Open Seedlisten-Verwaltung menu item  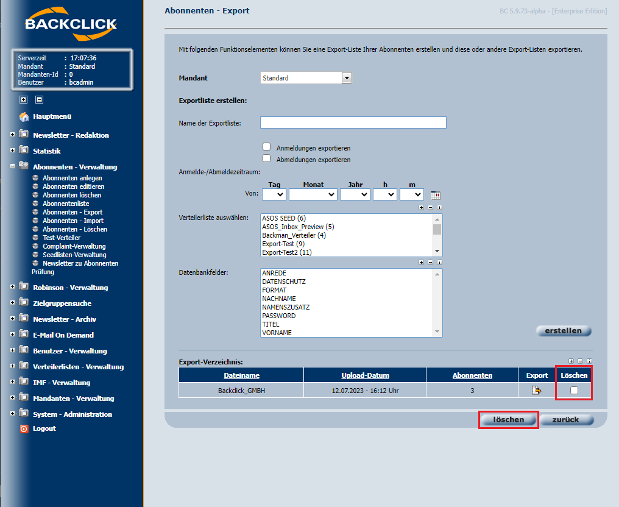(x=74, y=255)
